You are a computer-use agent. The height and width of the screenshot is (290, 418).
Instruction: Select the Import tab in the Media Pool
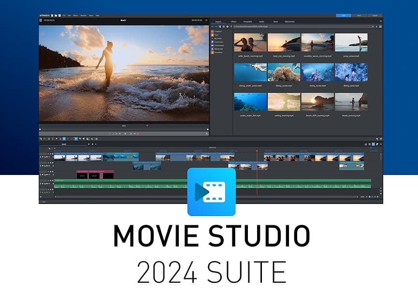point(218,22)
